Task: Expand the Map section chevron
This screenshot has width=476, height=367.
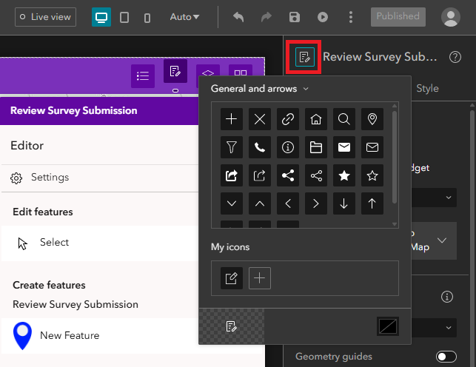Action: (x=442, y=240)
